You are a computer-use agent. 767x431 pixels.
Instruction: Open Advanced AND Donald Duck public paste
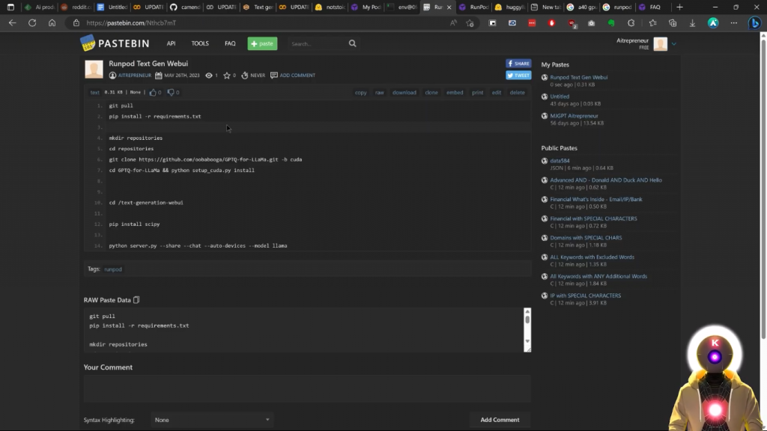click(605, 180)
